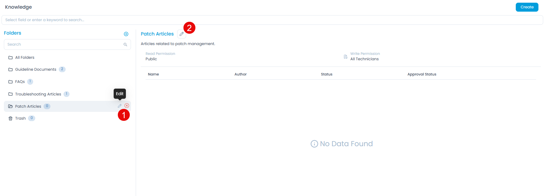Open the FAQs folder
The image size is (545, 196).
(x=20, y=82)
